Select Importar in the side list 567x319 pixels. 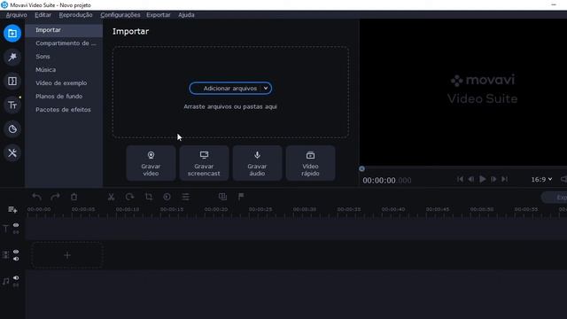pyautogui.click(x=64, y=30)
